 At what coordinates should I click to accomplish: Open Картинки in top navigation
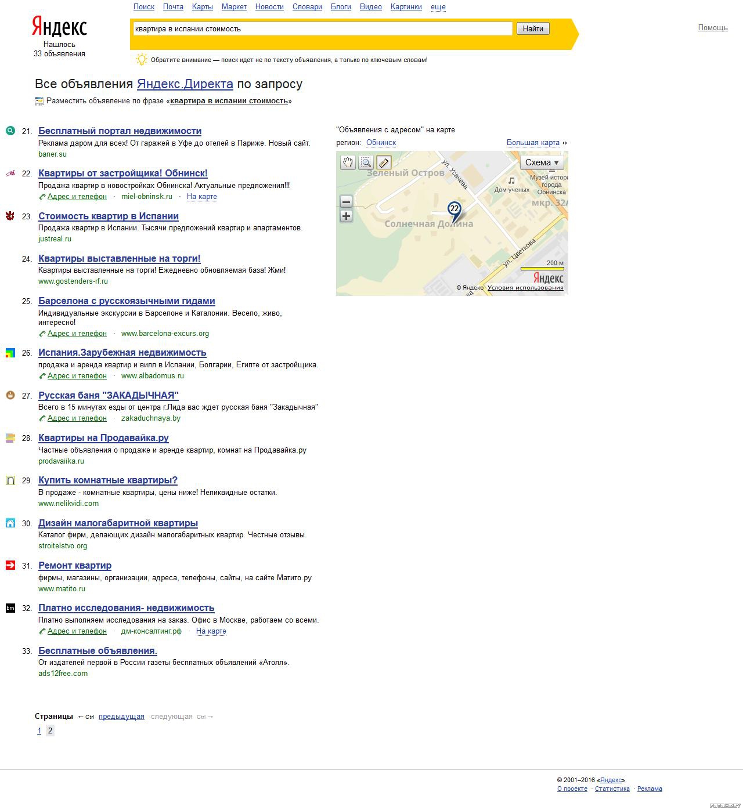[406, 7]
